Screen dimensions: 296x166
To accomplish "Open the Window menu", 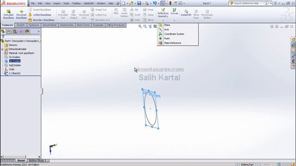I will [101, 3].
